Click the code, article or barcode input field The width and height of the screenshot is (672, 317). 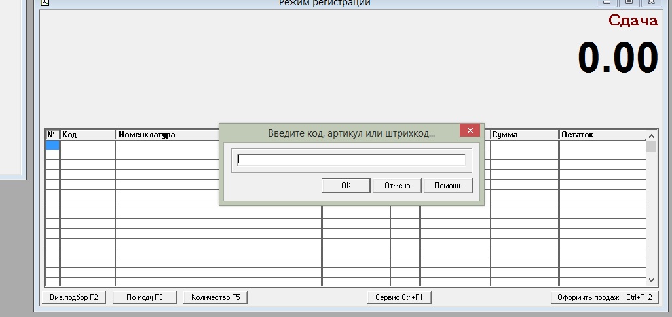[x=351, y=160]
